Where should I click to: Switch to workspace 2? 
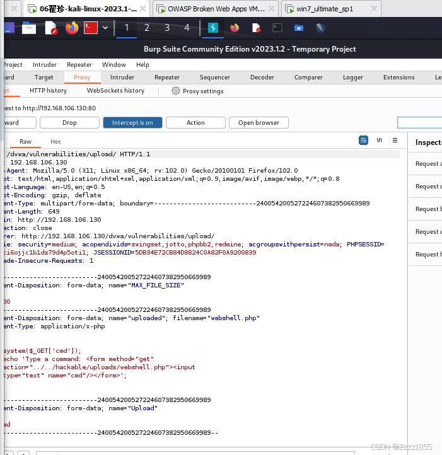147,28
